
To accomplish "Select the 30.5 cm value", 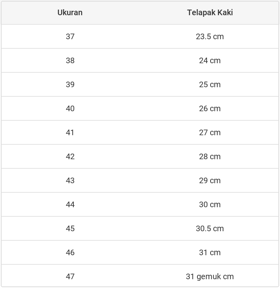I will point(210,228).
